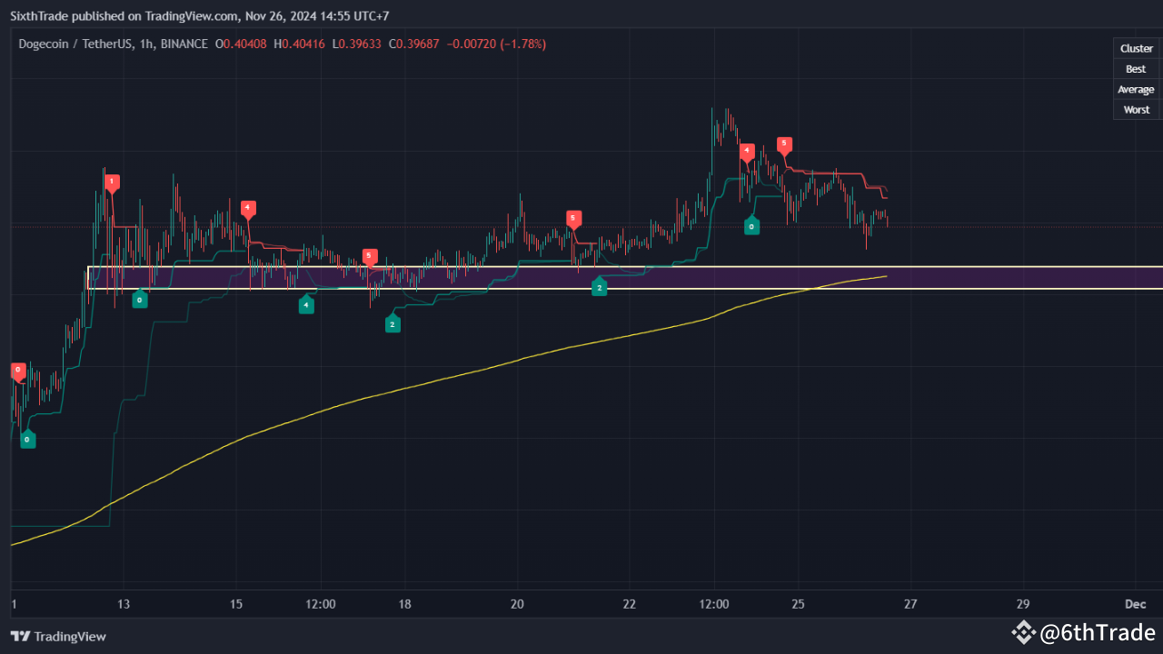Click the red marker 5 near the chart peak
Screen dimensions: 1163x654
tap(783, 144)
